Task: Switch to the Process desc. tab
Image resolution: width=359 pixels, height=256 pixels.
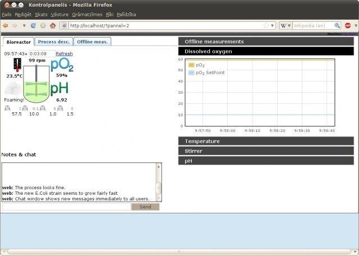Action: (54, 42)
